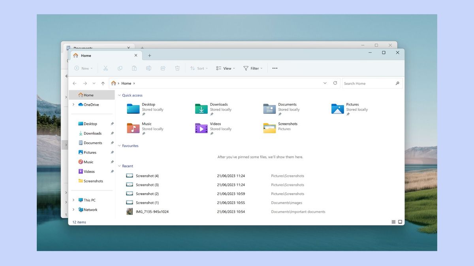Open the Sort dropdown
The image size is (474, 266).
[x=199, y=68]
